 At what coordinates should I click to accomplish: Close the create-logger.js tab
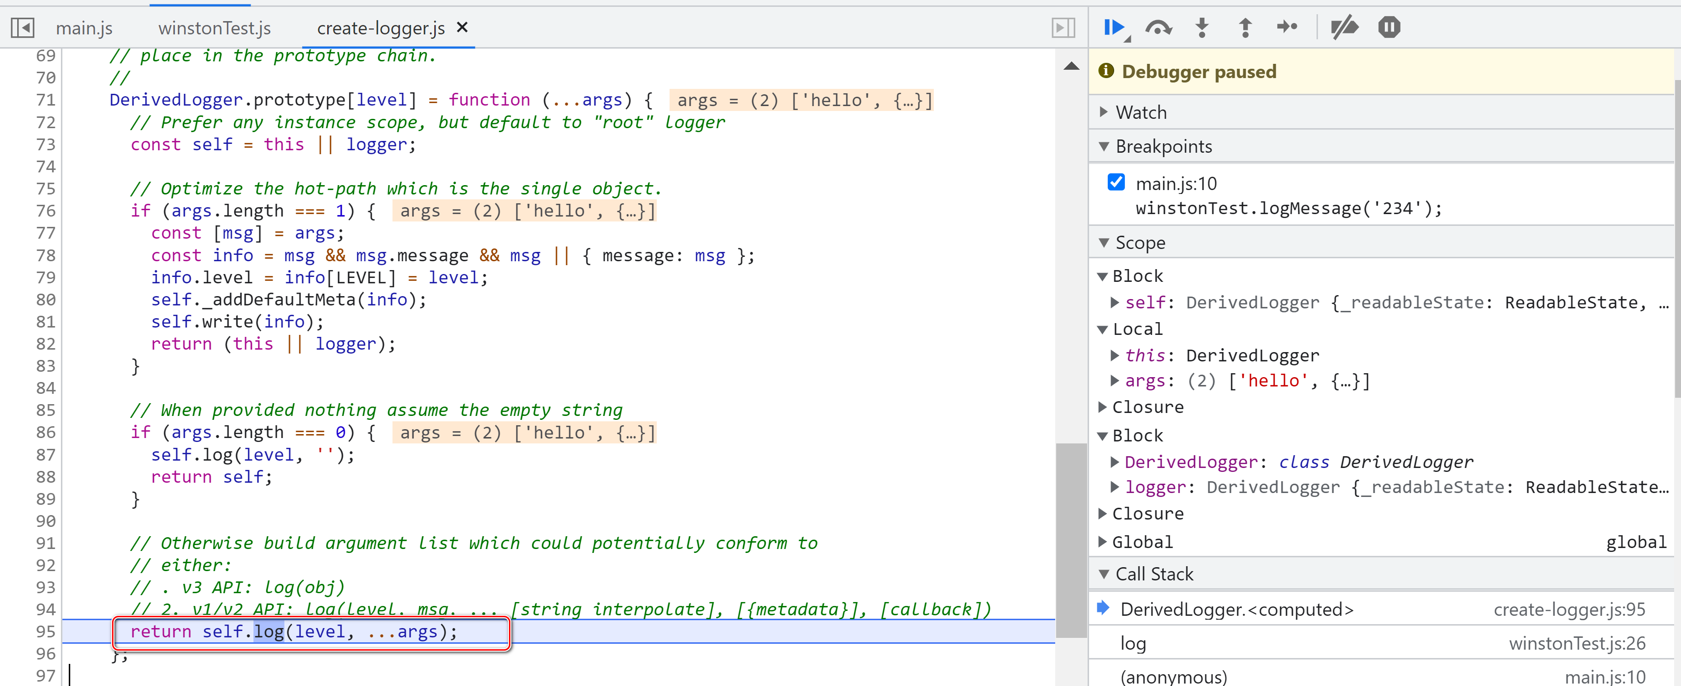pyautogui.click(x=462, y=27)
